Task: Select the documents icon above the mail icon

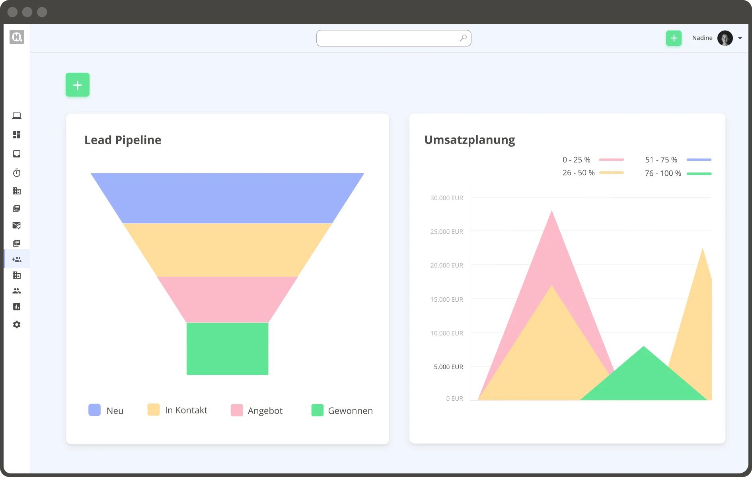Action: click(17, 208)
